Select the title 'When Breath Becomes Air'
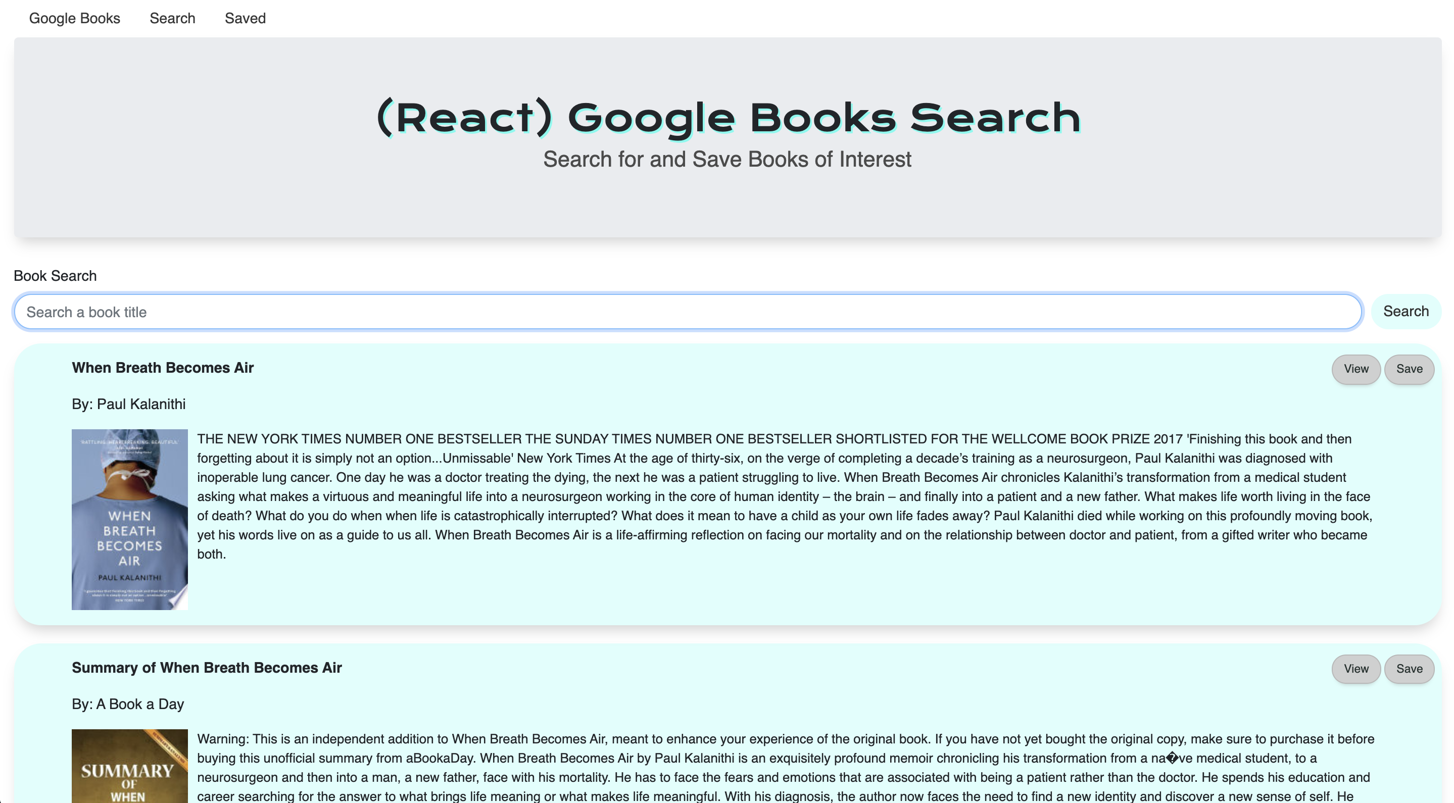Image resolution: width=1454 pixels, height=803 pixels. point(163,367)
